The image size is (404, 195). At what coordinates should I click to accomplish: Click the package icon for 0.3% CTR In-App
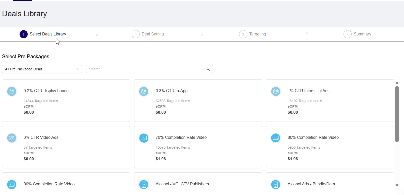pos(144,91)
